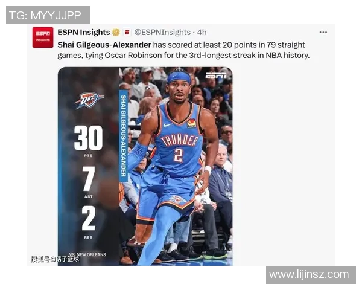Click the 4h timestamp
The height and width of the screenshot is (290, 362).
pos(202,32)
